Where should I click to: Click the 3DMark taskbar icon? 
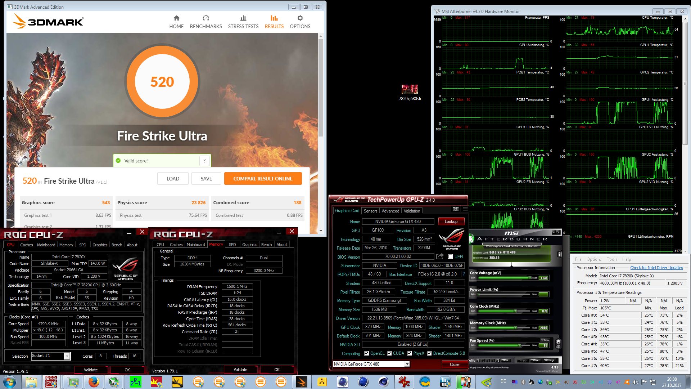click(302, 382)
